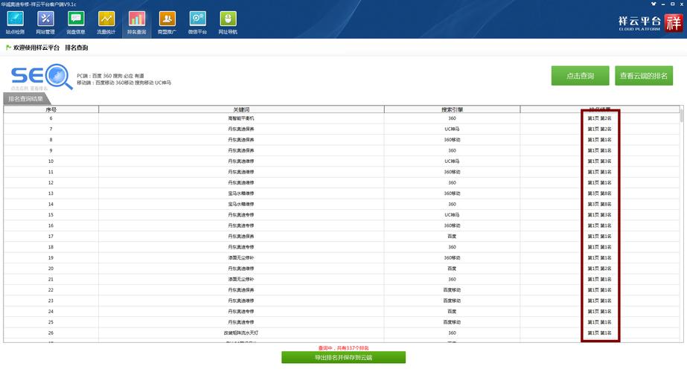Viewport: 687px width, 372px height.
Task: Click the 360移动 engine cell in row 19
Action: coord(452,258)
